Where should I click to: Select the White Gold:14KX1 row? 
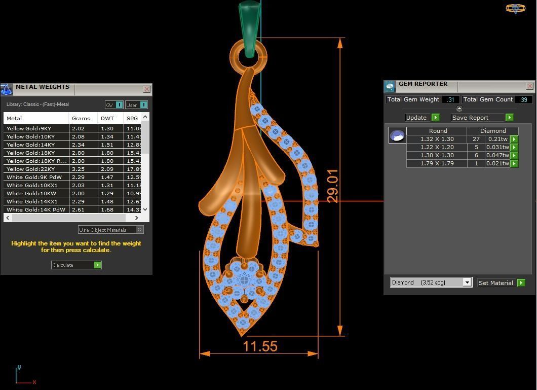point(72,201)
